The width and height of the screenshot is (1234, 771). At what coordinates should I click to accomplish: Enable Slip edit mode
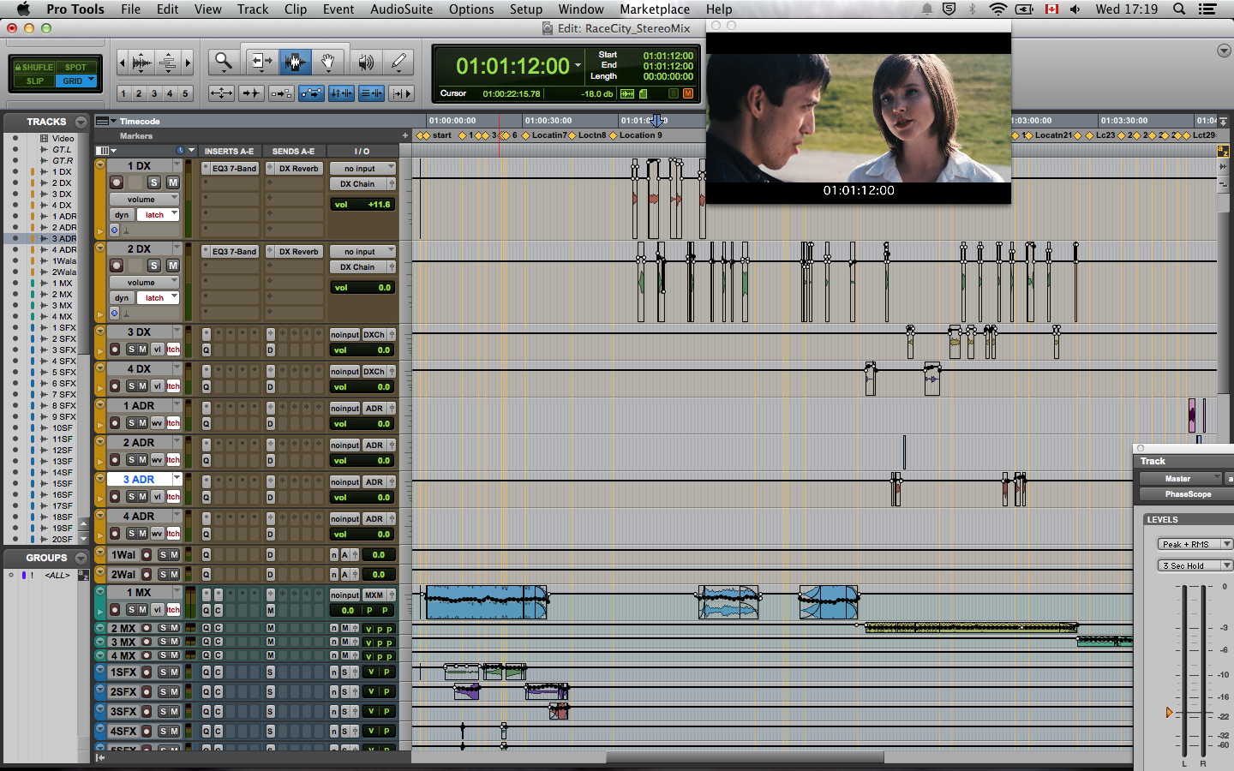pyautogui.click(x=35, y=81)
